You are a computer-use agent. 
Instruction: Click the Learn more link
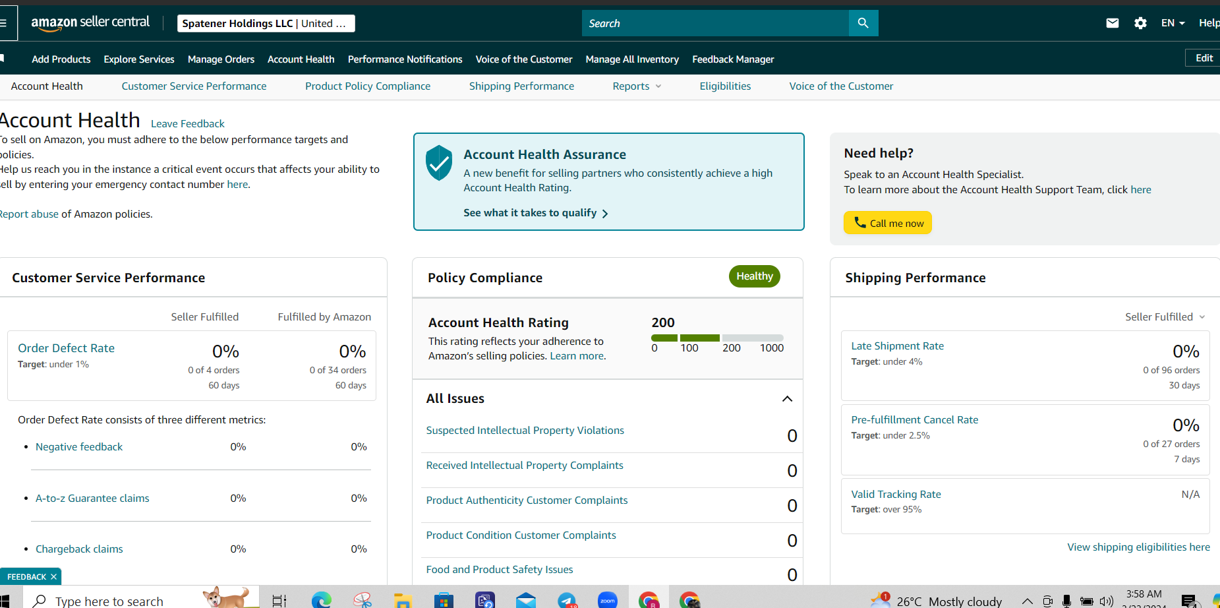click(577, 356)
